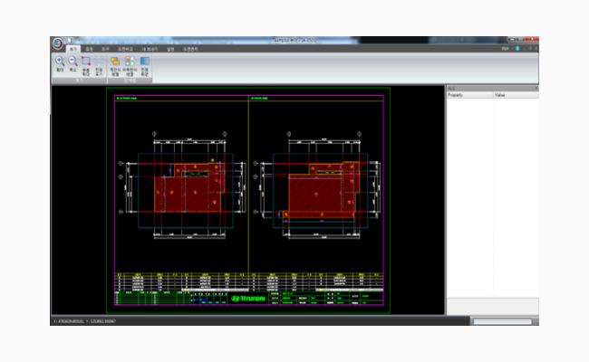The height and width of the screenshot is (362, 589).
Task: Click the X, Y coordinate readout in status bar
Action: [x=85, y=321]
